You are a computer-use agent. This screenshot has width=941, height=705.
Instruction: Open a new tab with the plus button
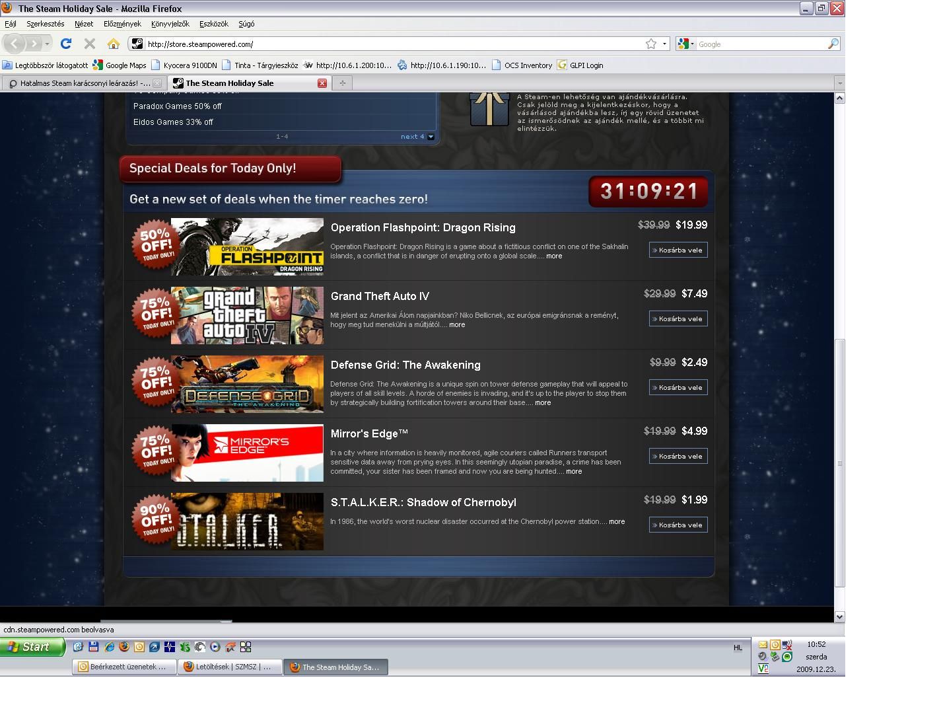tap(342, 83)
